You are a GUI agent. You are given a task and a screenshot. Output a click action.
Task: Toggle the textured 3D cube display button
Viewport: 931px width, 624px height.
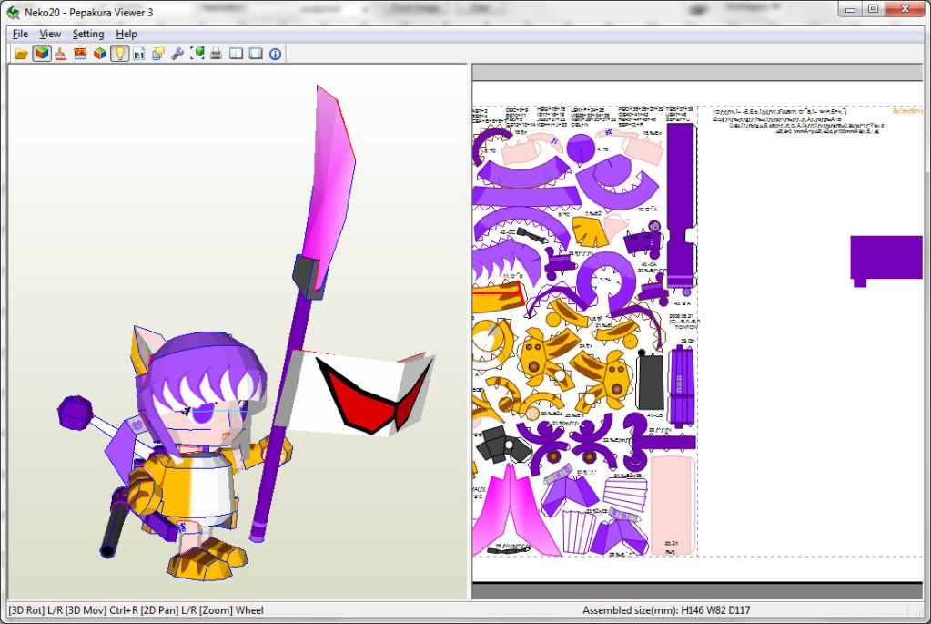tap(41, 54)
